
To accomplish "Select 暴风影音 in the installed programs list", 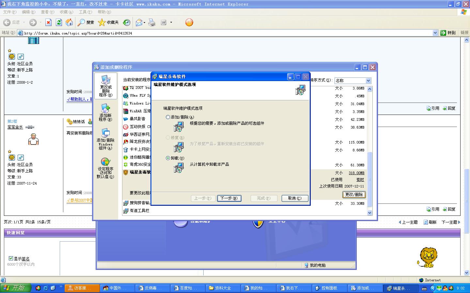I will click(137, 119).
